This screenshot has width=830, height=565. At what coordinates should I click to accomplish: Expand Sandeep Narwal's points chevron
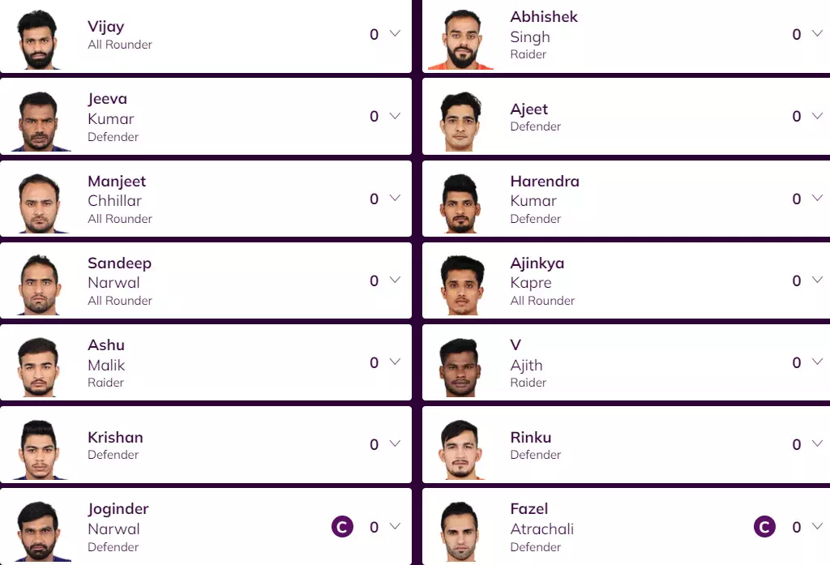(x=395, y=280)
